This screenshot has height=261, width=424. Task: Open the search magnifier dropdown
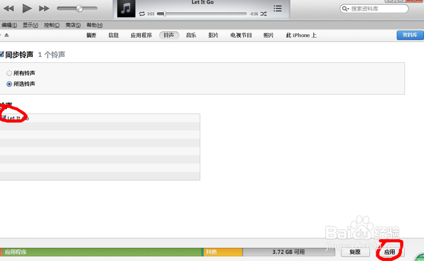tap(345, 8)
